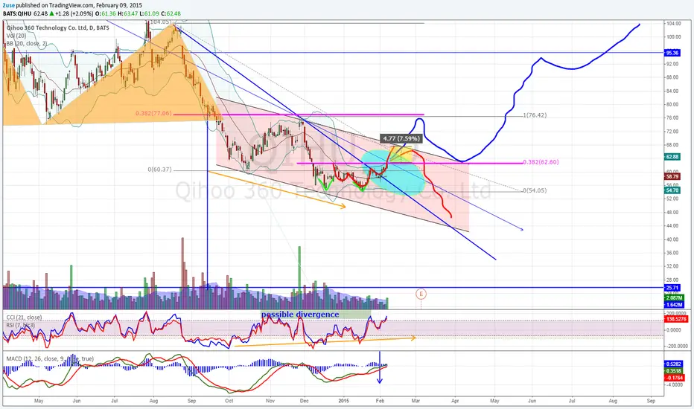Image resolution: width=694 pixels, height=409 pixels.
Task: Click the earnings E marker on the timeline
Action: coord(421,294)
